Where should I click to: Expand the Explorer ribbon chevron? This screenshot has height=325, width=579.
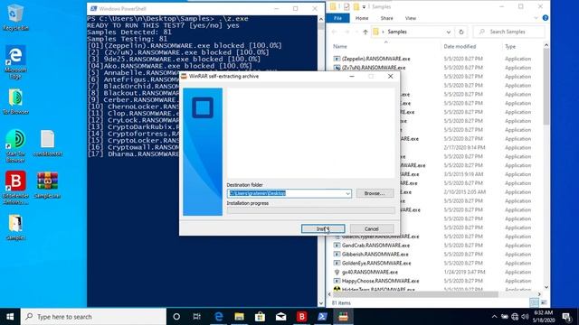pyautogui.click(x=536, y=18)
